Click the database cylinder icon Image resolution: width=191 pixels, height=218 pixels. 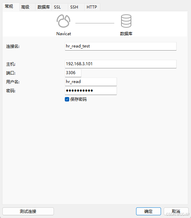(x=126, y=21)
